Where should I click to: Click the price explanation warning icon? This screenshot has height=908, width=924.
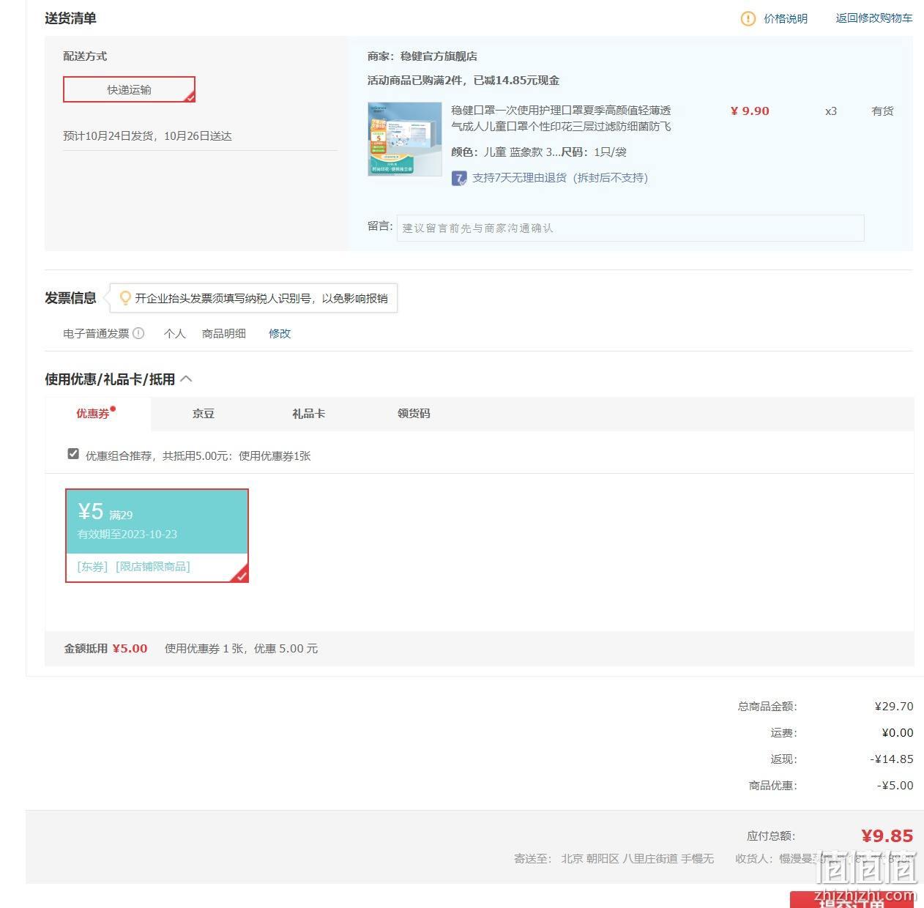point(748,18)
